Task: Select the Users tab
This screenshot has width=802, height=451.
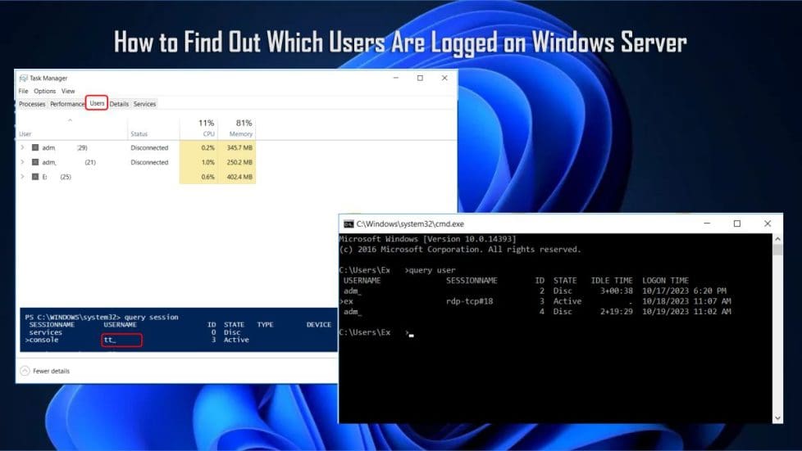Action: [x=97, y=102]
